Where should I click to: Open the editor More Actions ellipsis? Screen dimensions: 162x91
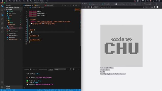tap(79, 5)
